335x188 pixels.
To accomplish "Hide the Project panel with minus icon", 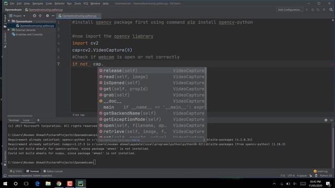I will pos(53,16).
